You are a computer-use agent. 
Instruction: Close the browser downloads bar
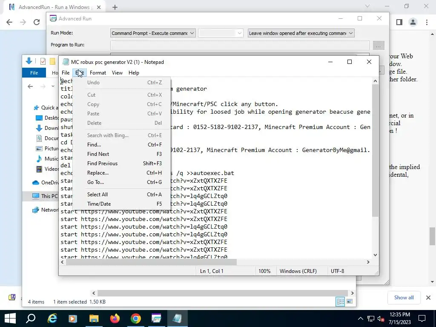428,298
